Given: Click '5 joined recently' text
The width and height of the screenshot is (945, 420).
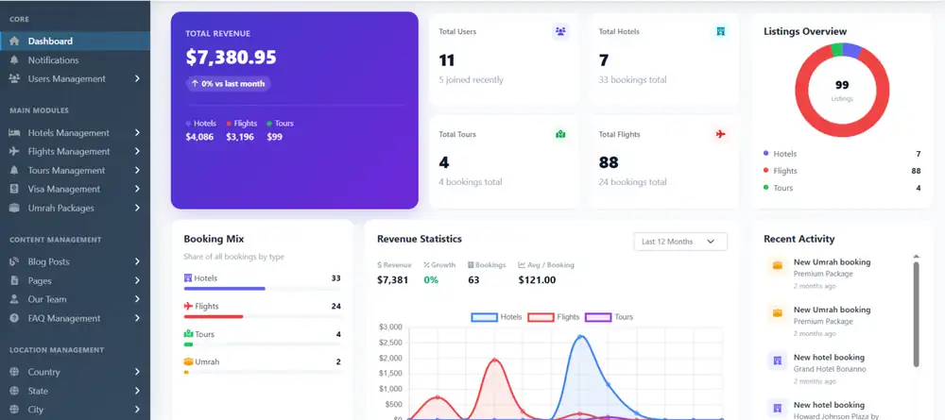Looking at the screenshot, I should pyautogui.click(x=471, y=79).
